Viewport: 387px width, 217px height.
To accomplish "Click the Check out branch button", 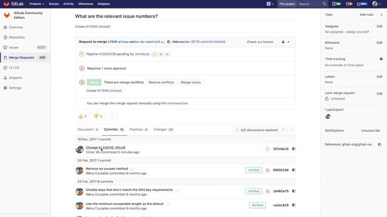I will point(260,42).
